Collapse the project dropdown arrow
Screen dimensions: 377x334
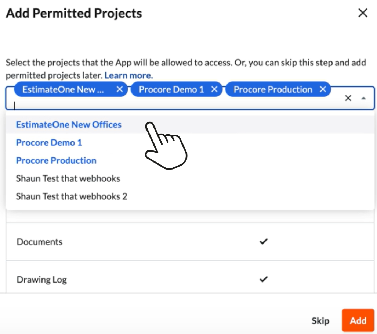coord(363,98)
